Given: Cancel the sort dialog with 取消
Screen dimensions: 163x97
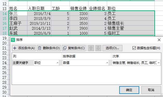Looking at the screenshot, I should [151, 90].
